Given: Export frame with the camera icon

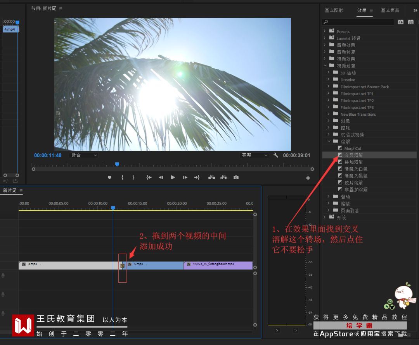Looking at the screenshot, I should point(236,177).
